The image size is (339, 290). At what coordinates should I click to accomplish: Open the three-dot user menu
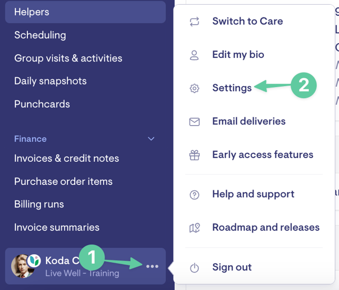[x=152, y=266]
